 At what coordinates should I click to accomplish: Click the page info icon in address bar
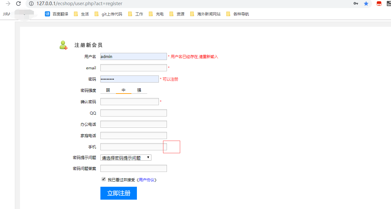[31, 4]
